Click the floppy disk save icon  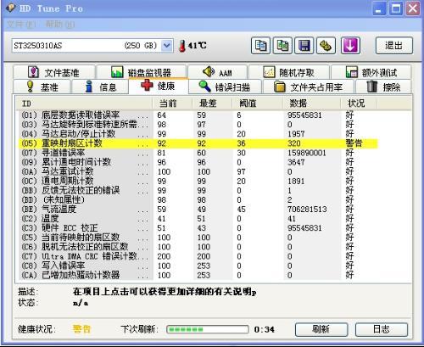coord(304,45)
